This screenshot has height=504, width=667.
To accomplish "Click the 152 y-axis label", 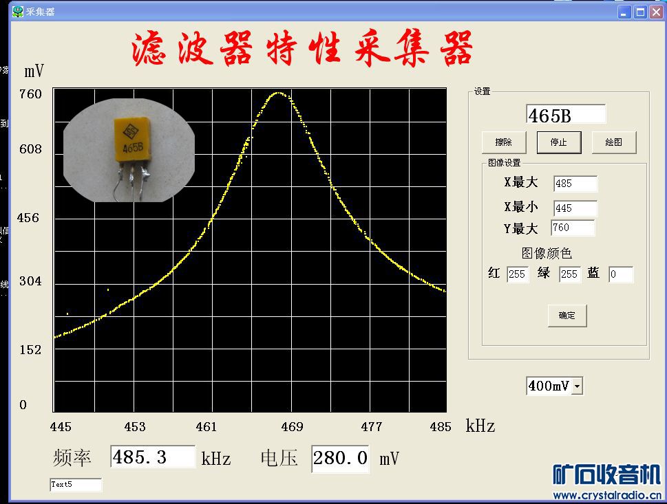I will point(30,350).
